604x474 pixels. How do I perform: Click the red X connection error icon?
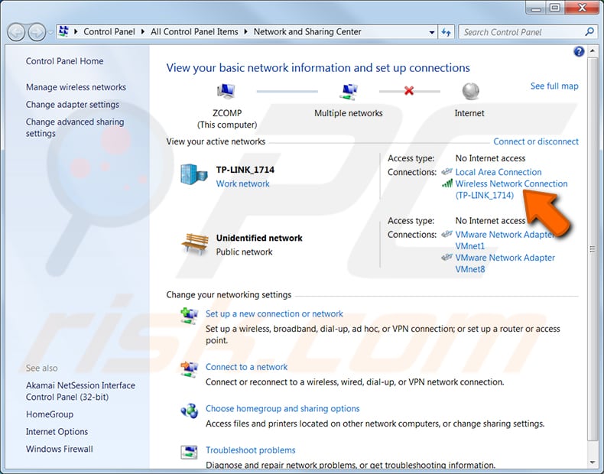(409, 91)
